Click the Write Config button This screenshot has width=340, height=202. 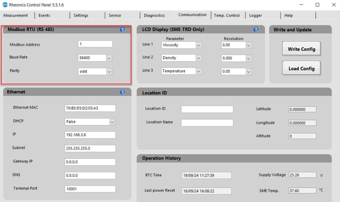point(301,48)
